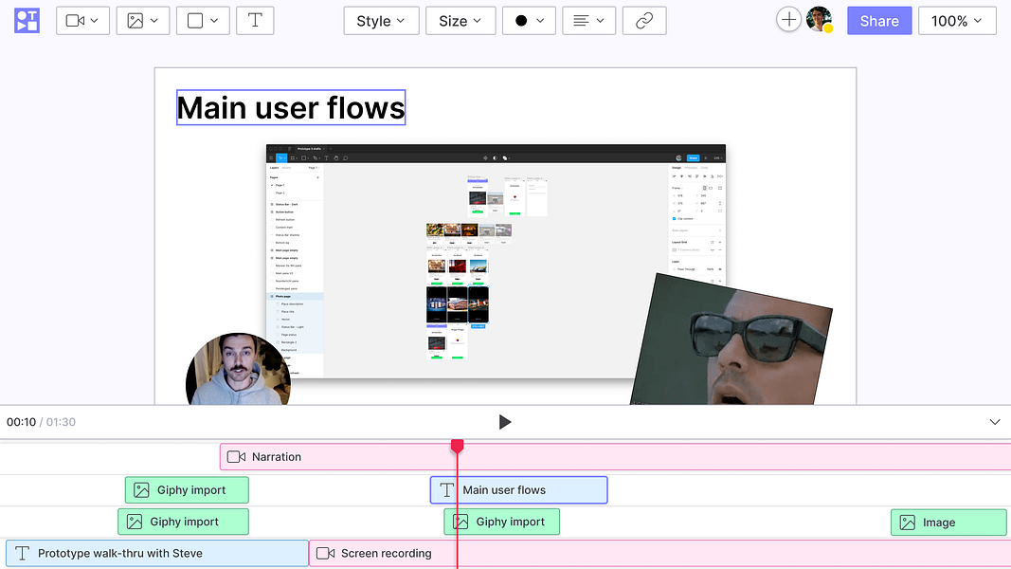The width and height of the screenshot is (1011, 569).
Task: Click the user avatar
Action: pyautogui.click(x=819, y=20)
